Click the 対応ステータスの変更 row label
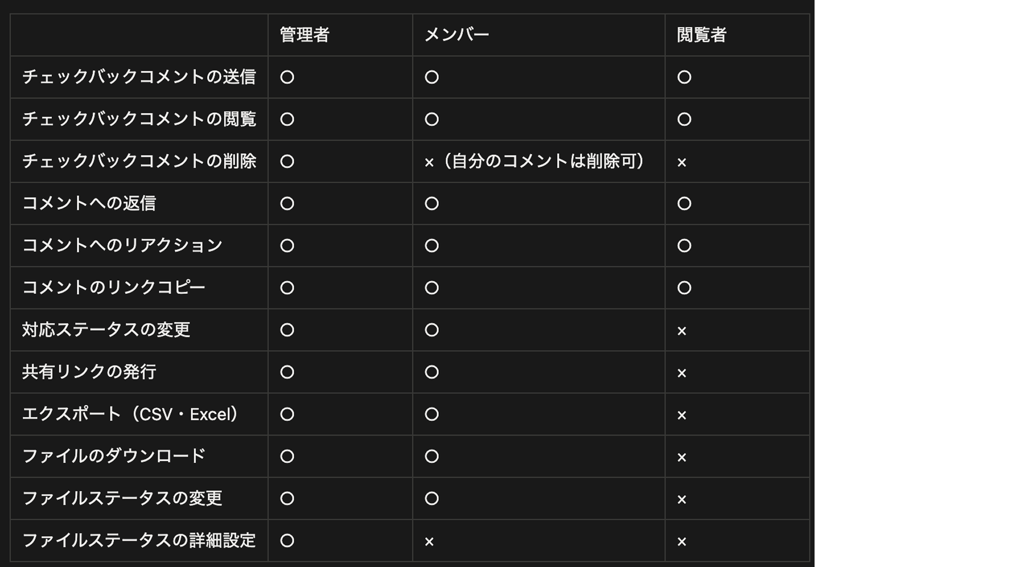The width and height of the screenshot is (1009, 567). click(106, 330)
